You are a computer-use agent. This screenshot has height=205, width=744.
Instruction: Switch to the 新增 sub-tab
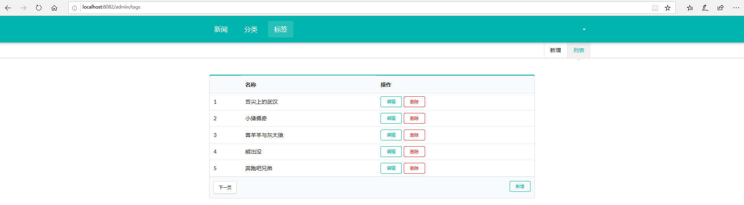(x=556, y=50)
